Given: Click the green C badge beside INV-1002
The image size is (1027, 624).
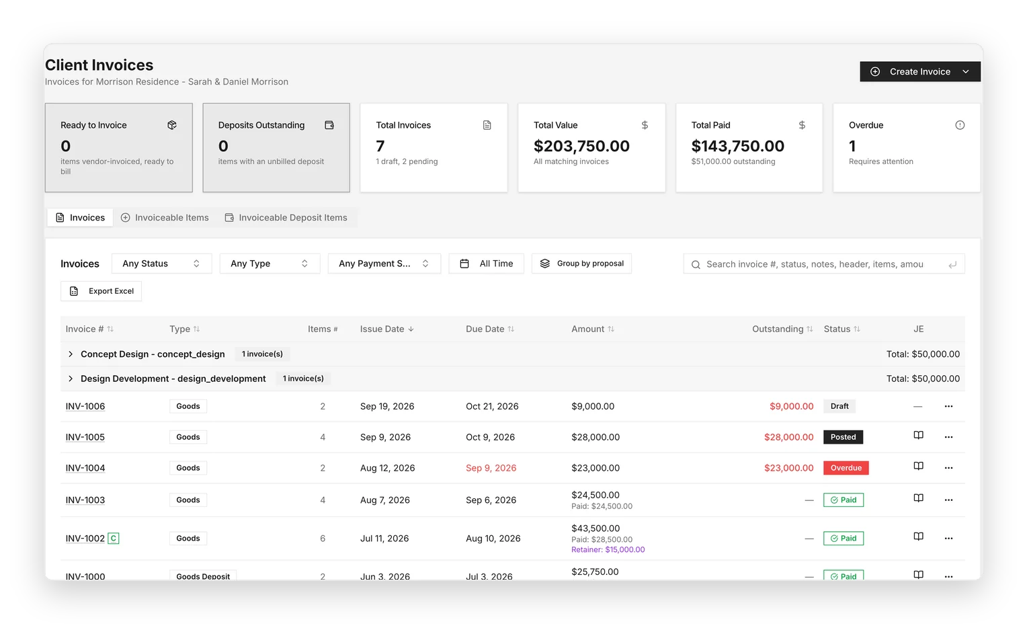Looking at the screenshot, I should 114,539.
